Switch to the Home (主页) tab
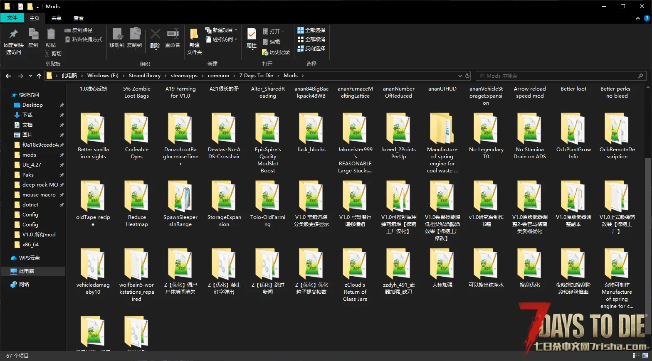The height and width of the screenshot is (361, 652). (35, 18)
